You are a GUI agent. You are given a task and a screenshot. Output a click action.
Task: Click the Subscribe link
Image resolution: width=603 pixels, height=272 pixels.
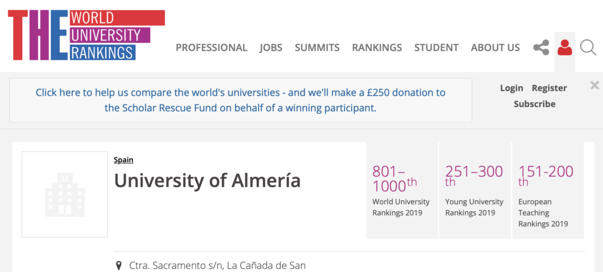(534, 104)
